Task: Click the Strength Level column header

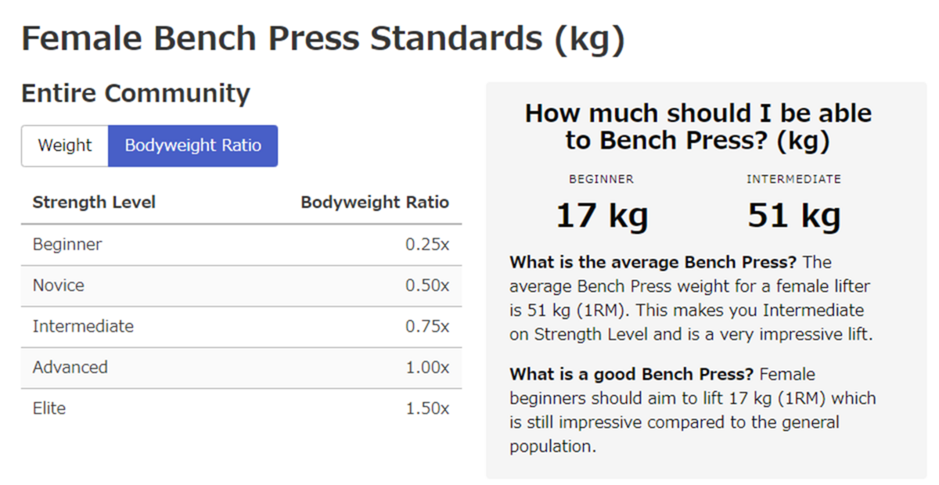Action: [94, 203]
